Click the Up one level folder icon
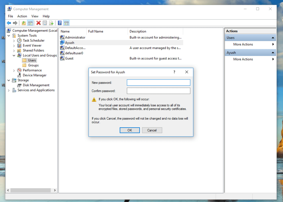 pyautogui.click(x=24, y=23)
